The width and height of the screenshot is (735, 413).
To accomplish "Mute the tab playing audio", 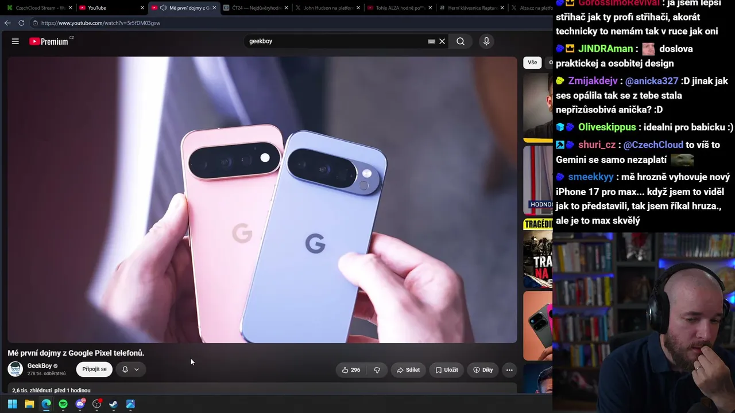I will tap(163, 8).
